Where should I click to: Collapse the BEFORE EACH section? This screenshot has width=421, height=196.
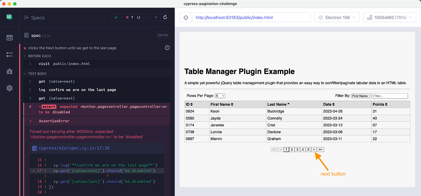point(37,56)
